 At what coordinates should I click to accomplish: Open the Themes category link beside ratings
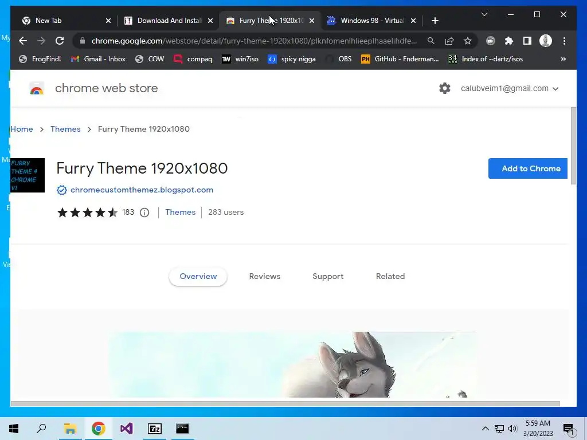click(181, 212)
